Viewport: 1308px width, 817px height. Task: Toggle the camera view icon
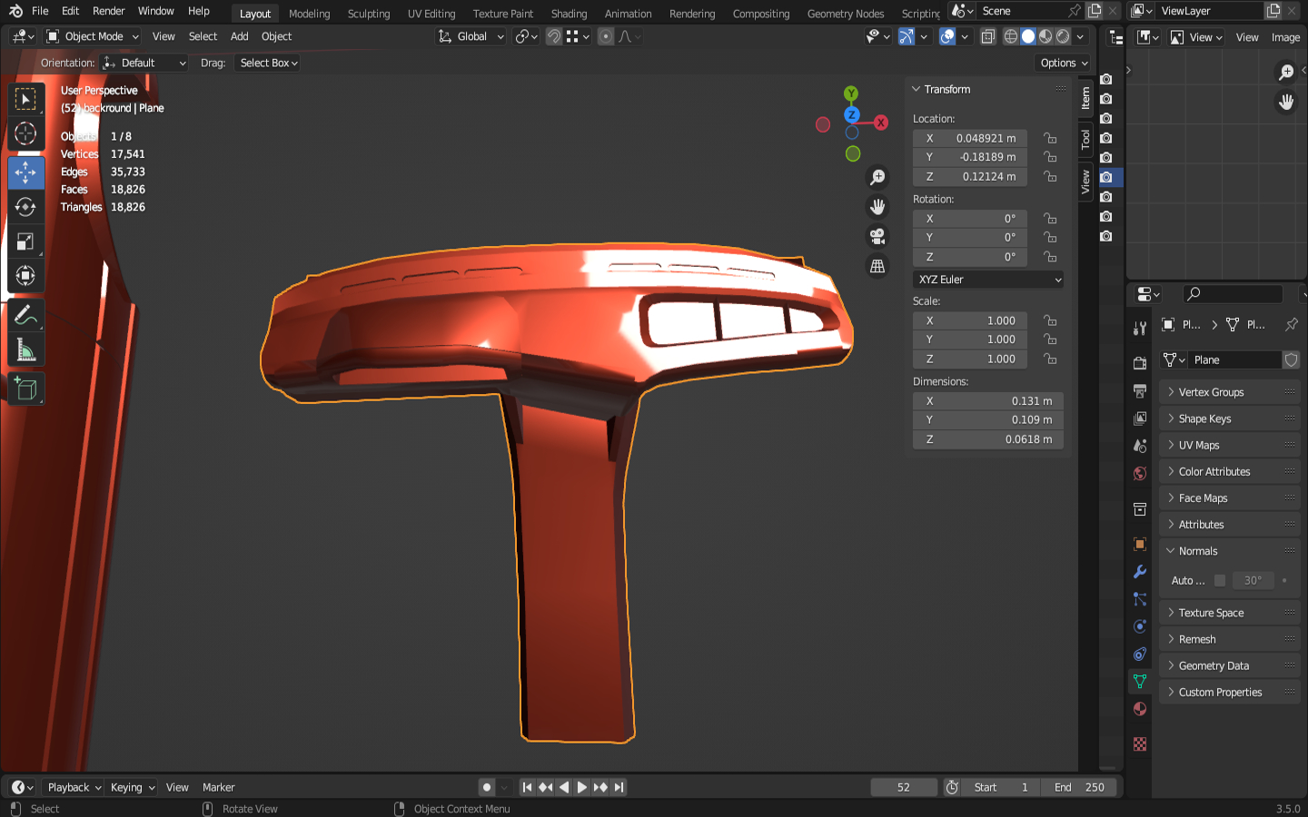click(x=877, y=236)
